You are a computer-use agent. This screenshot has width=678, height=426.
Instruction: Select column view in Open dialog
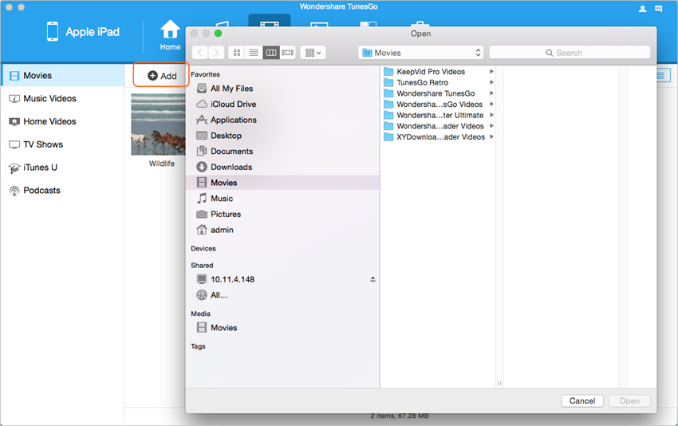(x=271, y=53)
